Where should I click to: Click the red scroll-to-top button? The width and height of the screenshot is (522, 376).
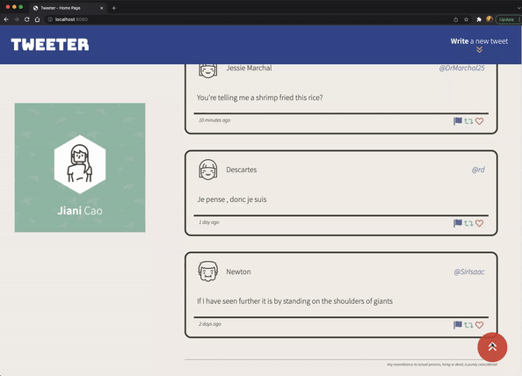pos(492,347)
